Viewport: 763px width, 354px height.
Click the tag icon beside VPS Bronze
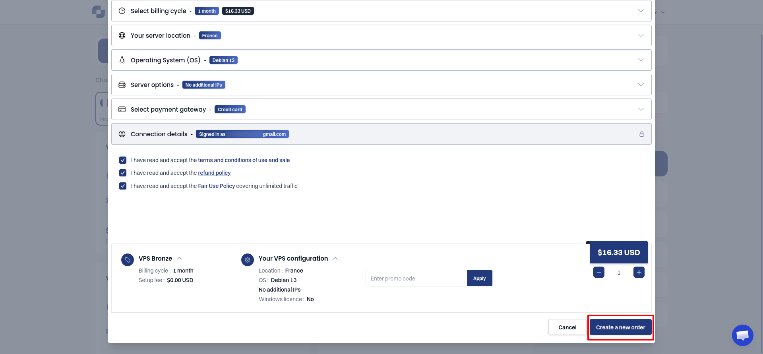coord(128,260)
